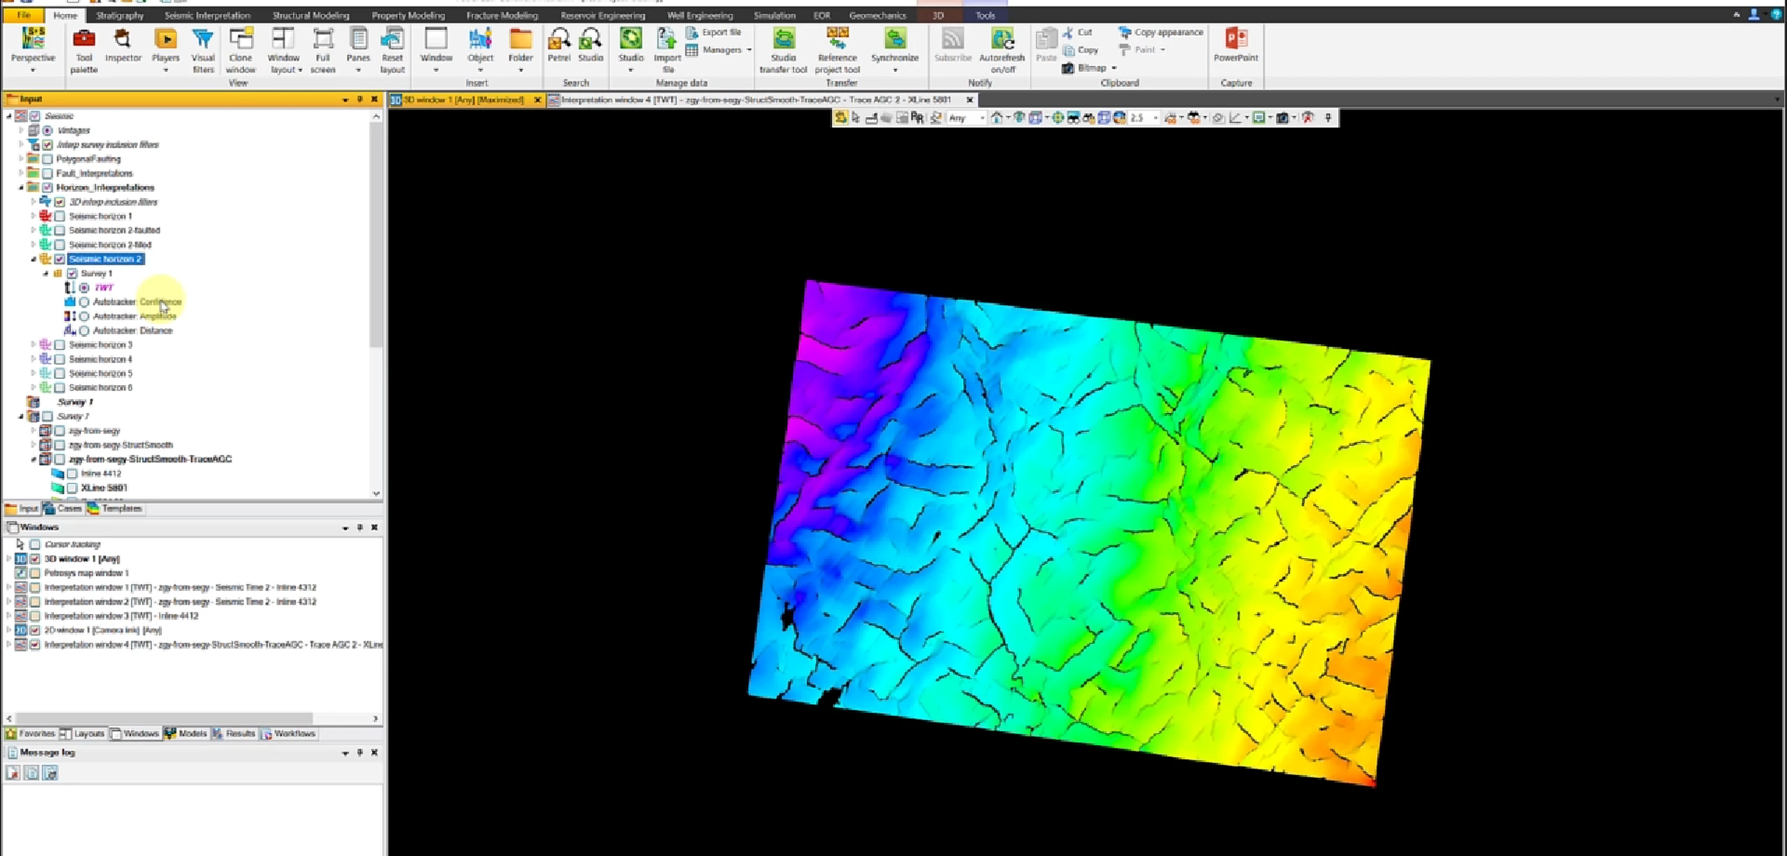The height and width of the screenshot is (856, 1787).
Task: Collapse Seismic horizon 2 tree node
Action: (33, 259)
